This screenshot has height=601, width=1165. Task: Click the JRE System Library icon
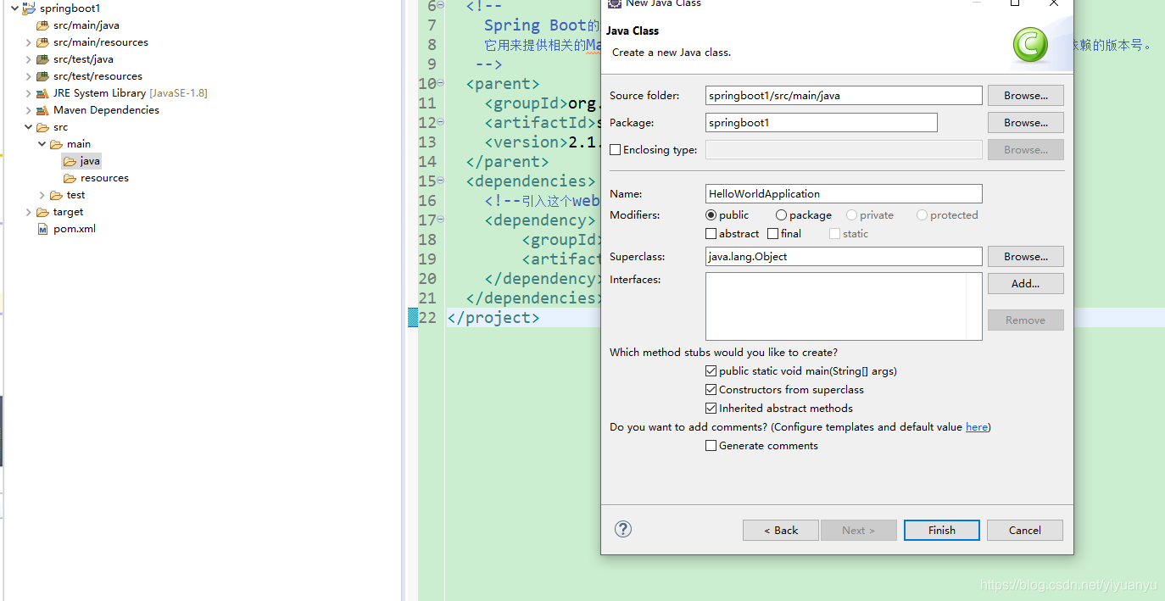click(42, 93)
